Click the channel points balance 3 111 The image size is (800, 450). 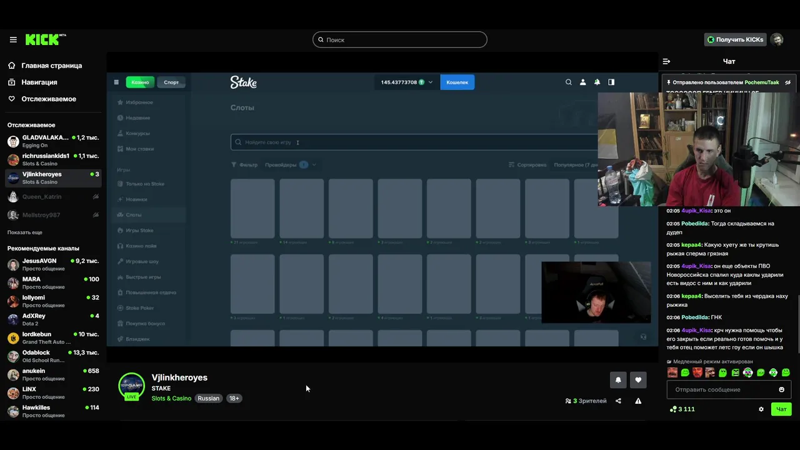point(682,409)
